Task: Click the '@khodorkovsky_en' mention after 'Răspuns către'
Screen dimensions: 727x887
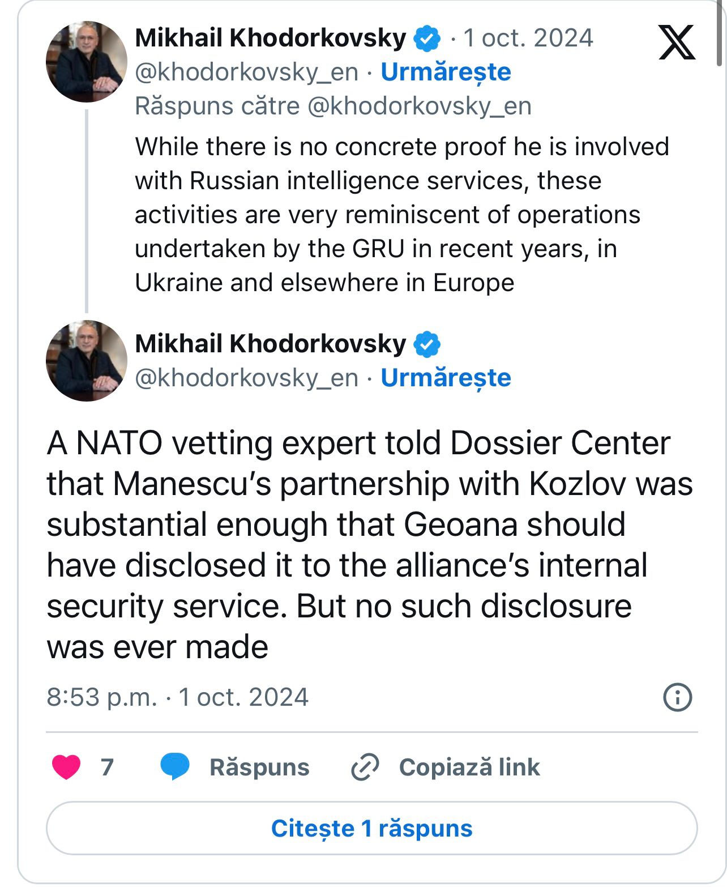Action: point(419,106)
